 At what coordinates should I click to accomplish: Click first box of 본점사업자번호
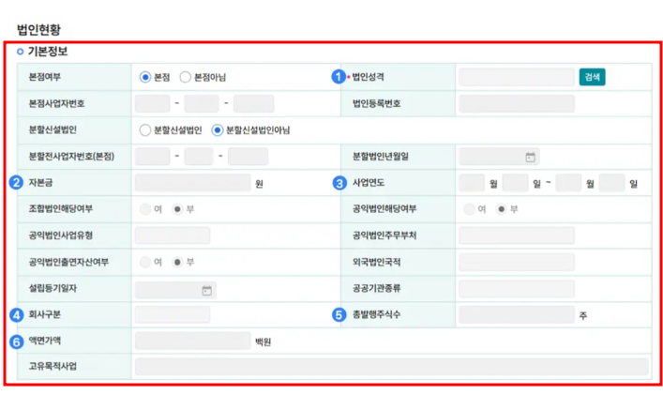coord(152,103)
